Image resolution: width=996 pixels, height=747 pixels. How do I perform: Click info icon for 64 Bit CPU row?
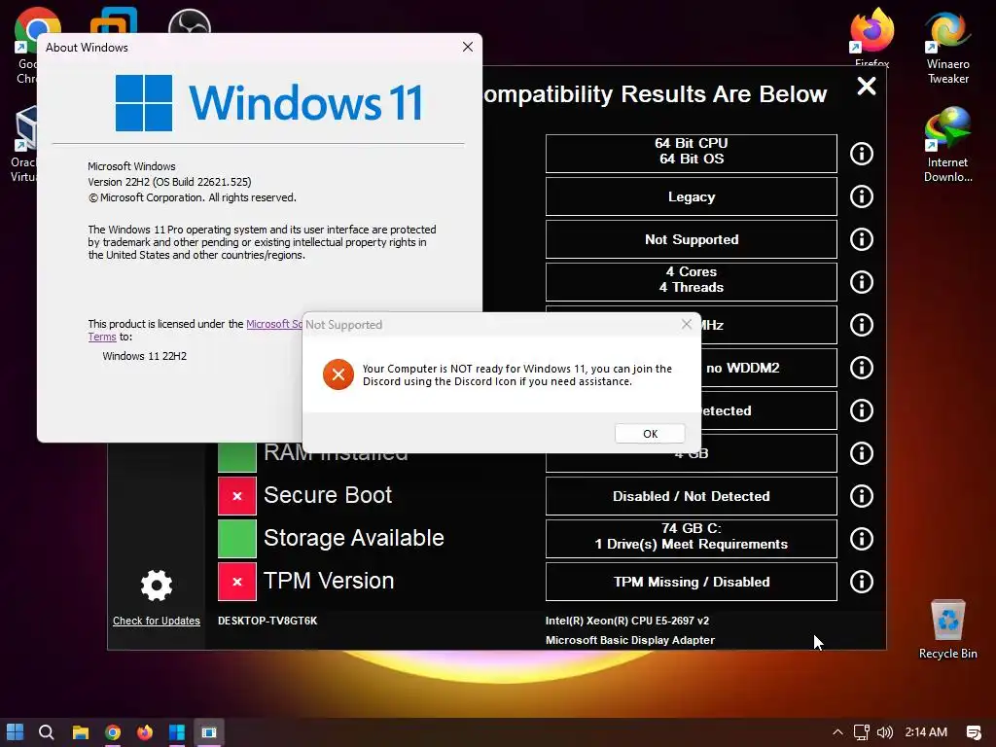[x=862, y=154]
